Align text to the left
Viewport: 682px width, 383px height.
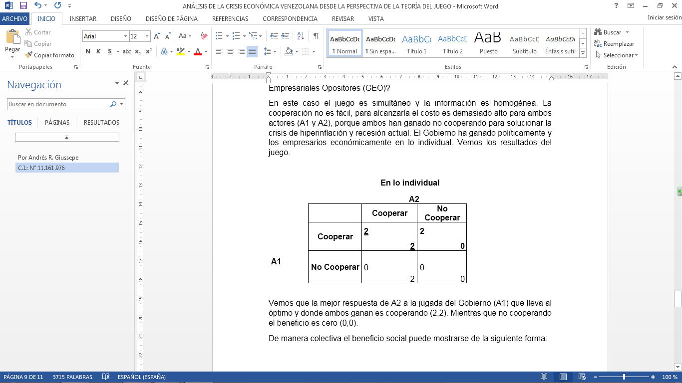[219, 51]
